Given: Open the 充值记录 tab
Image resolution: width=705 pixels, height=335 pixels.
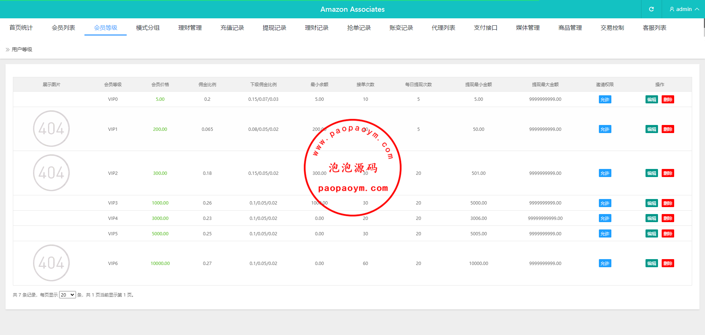Looking at the screenshot, I should (x=232, y=28).
